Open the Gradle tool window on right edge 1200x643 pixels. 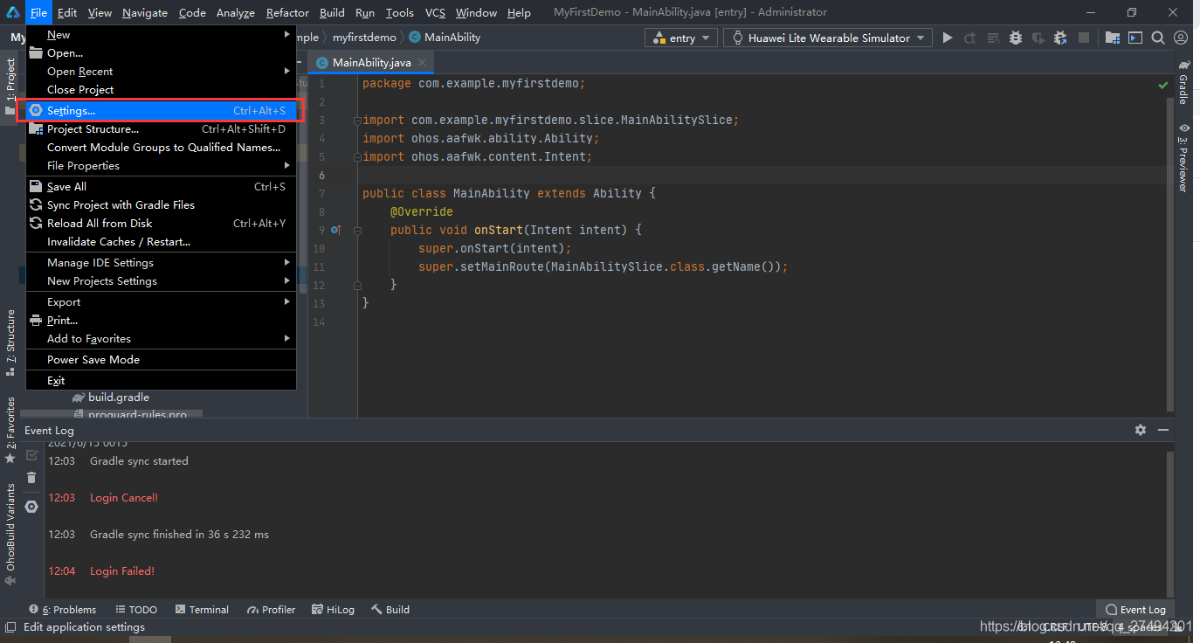(1183, 81)
